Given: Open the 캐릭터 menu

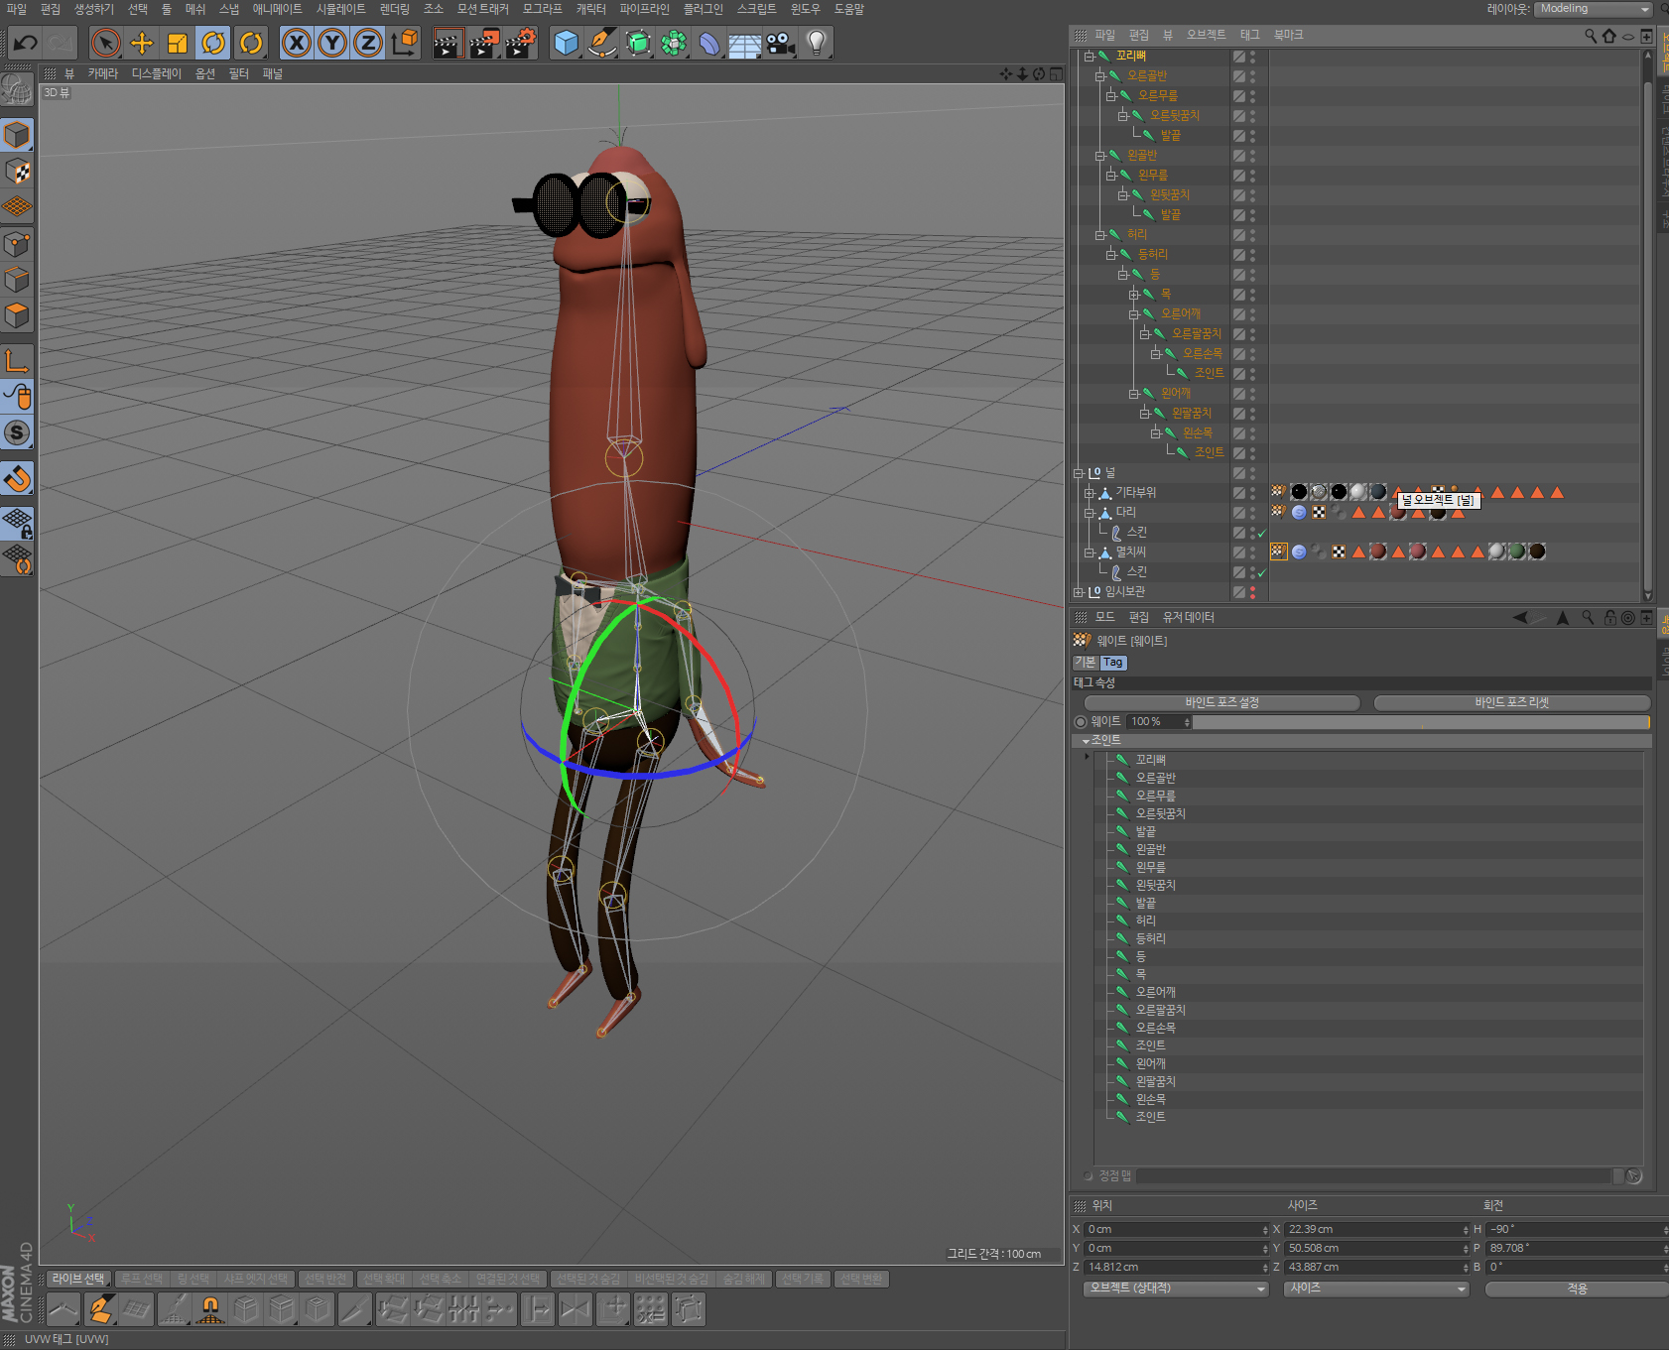Looking at the screenshot, I should click(590, 9).
